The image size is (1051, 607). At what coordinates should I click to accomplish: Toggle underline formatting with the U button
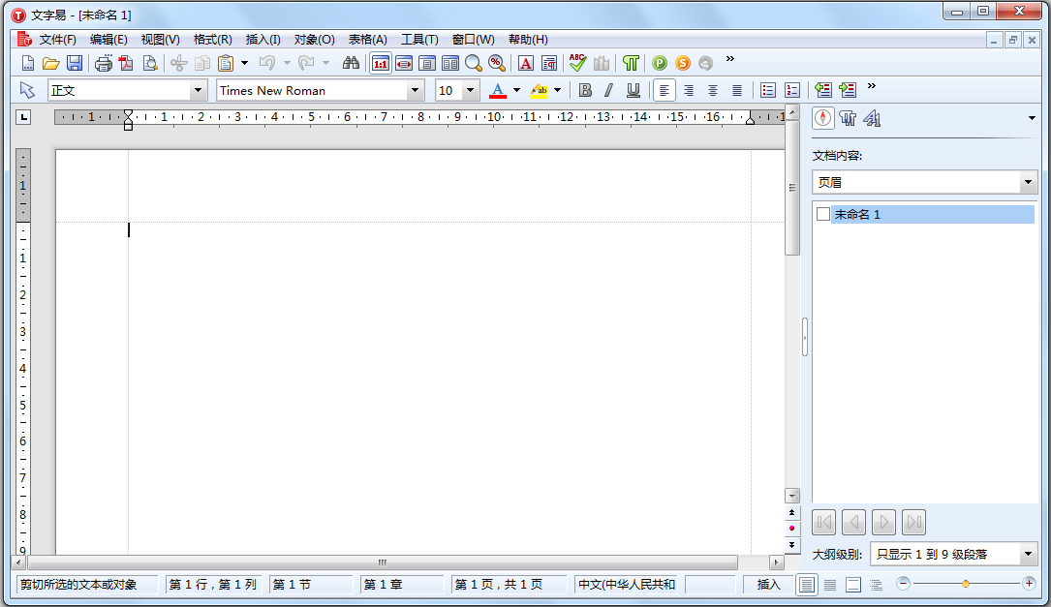click(x=633, y=90)
